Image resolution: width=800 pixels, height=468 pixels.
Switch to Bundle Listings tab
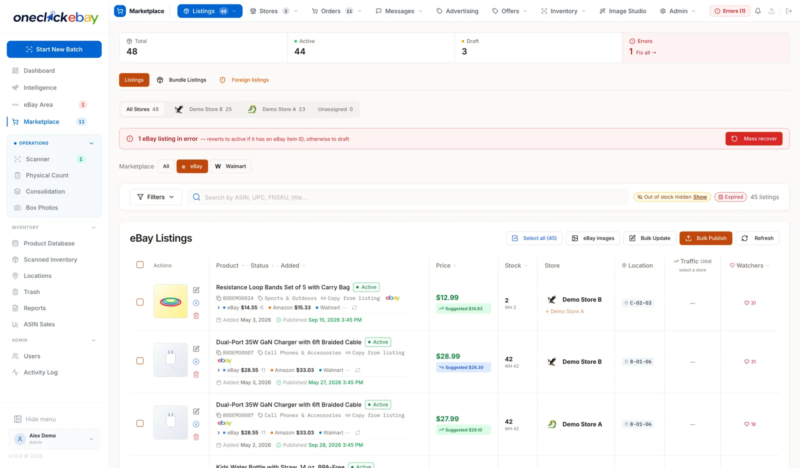coord(182,80)
